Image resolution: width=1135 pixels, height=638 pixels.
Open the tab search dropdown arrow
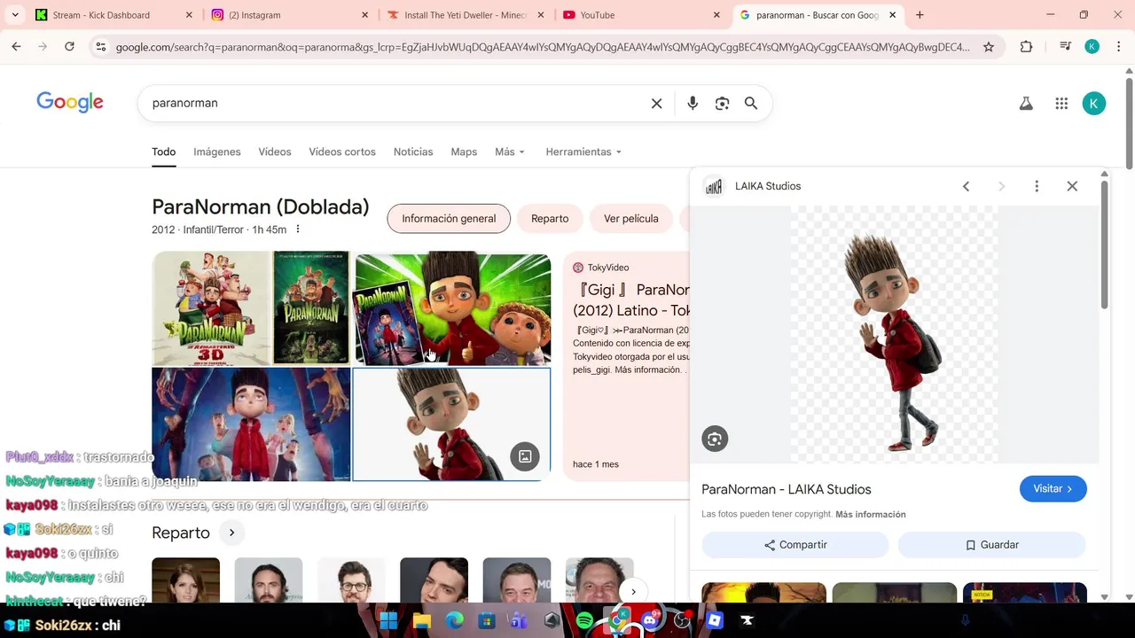(x=15, y=15)
